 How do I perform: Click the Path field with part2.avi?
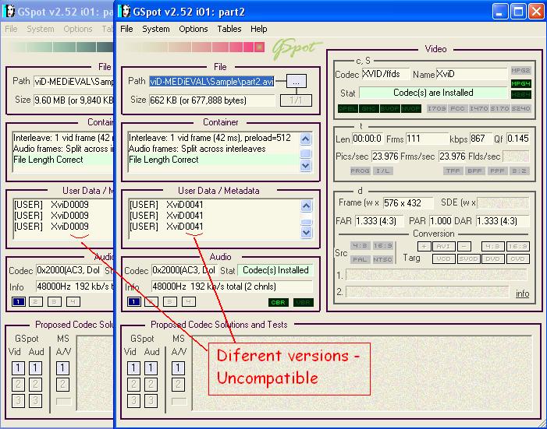tap(211, 82)
